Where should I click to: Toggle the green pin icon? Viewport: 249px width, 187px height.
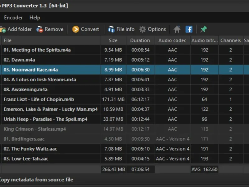204,29
